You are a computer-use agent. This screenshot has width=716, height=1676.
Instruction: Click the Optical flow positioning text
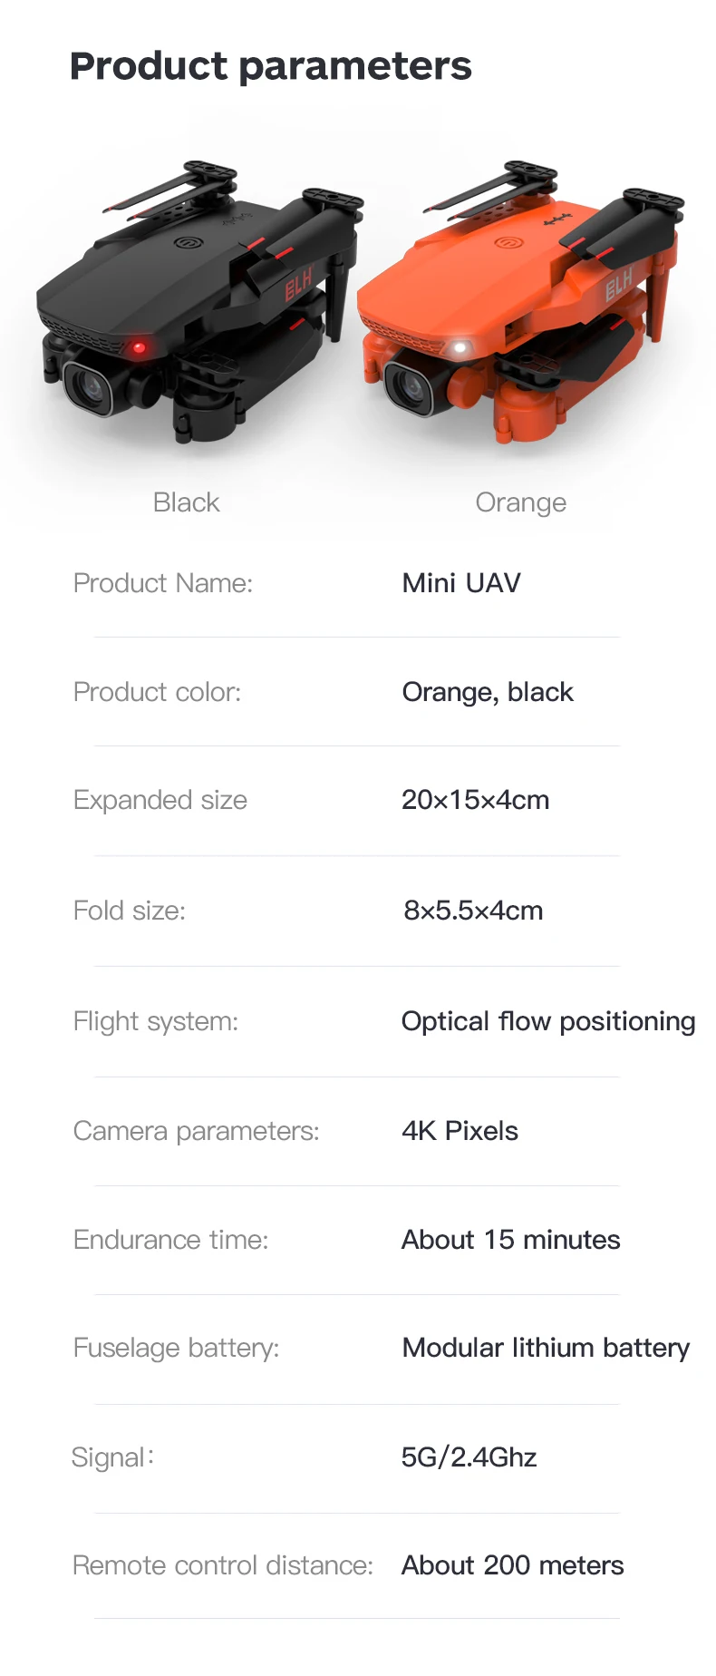click(547, 1021)
